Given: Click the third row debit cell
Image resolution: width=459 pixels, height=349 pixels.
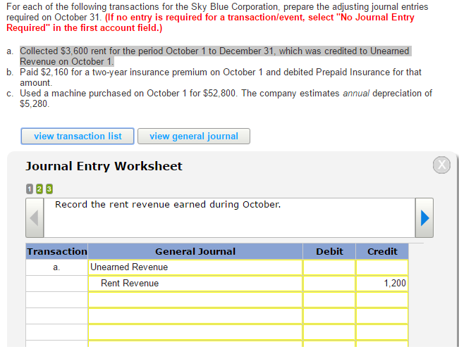Looking at the screenshot, I should click(x=329, y=300).
